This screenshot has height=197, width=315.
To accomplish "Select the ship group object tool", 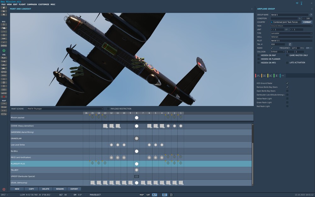I will click(3, 65).
